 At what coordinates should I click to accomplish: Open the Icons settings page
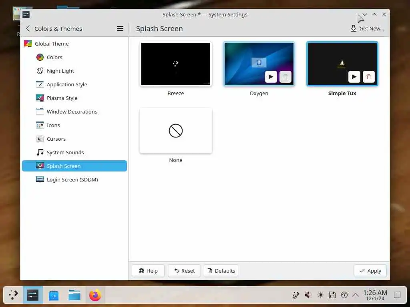74,125
